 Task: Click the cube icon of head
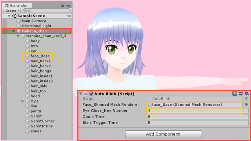[x=28, y=96]
